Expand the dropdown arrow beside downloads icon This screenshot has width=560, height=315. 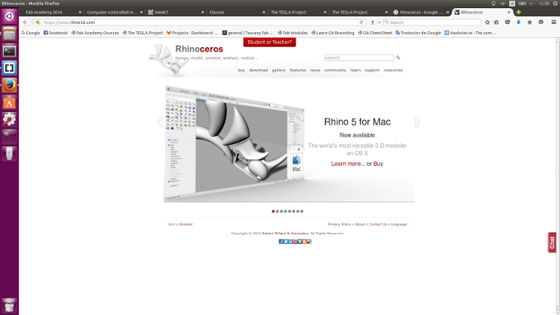coord(379,22)
